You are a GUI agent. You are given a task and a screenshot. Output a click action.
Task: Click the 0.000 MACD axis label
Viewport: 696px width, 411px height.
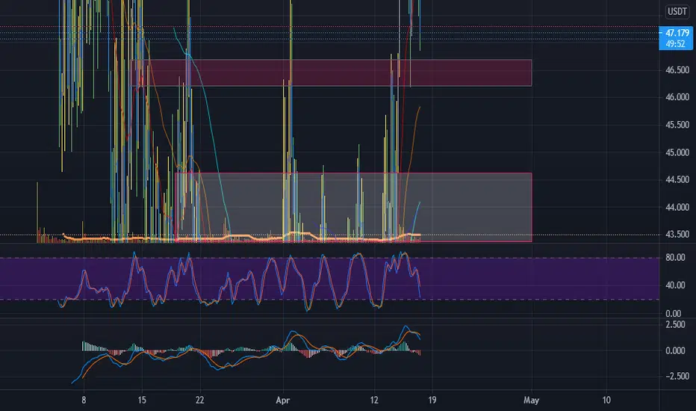click(x=675, y=350)
